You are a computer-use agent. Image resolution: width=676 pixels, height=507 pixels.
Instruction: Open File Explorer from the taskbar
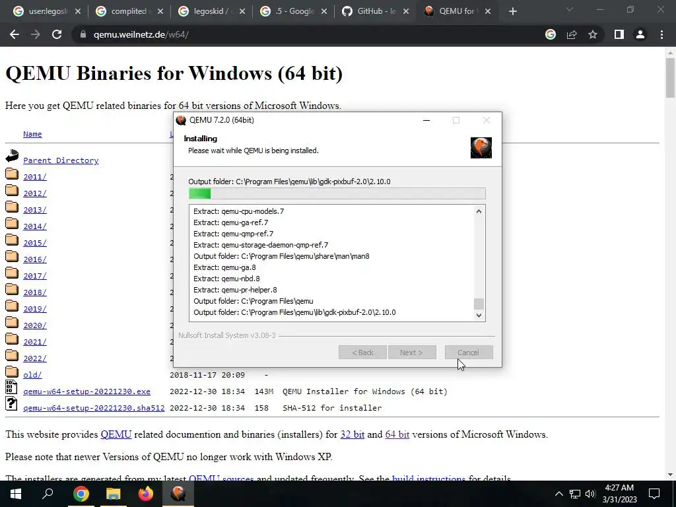[113, 494]
